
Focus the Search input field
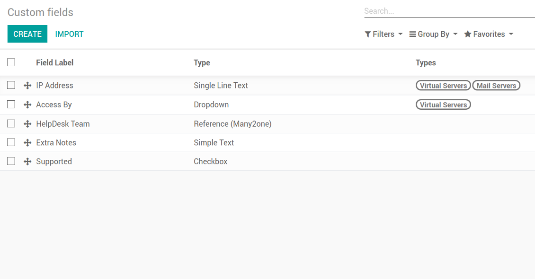point(449,11)
